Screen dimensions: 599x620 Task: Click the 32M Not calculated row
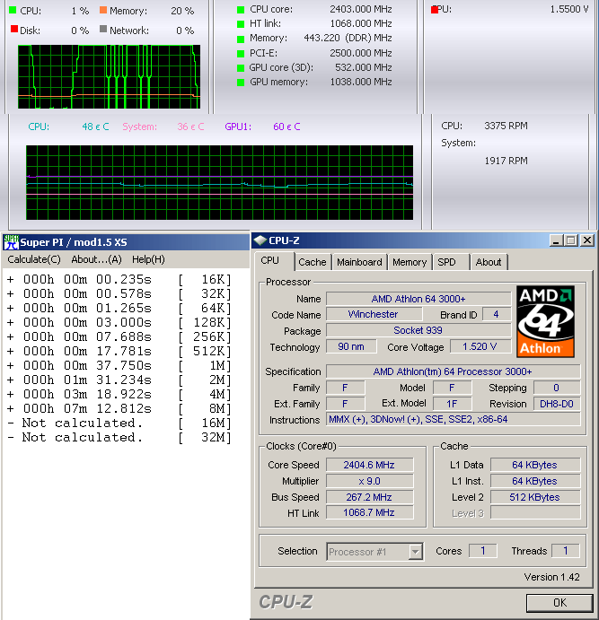pyautogui.click(x=119, y=437)
